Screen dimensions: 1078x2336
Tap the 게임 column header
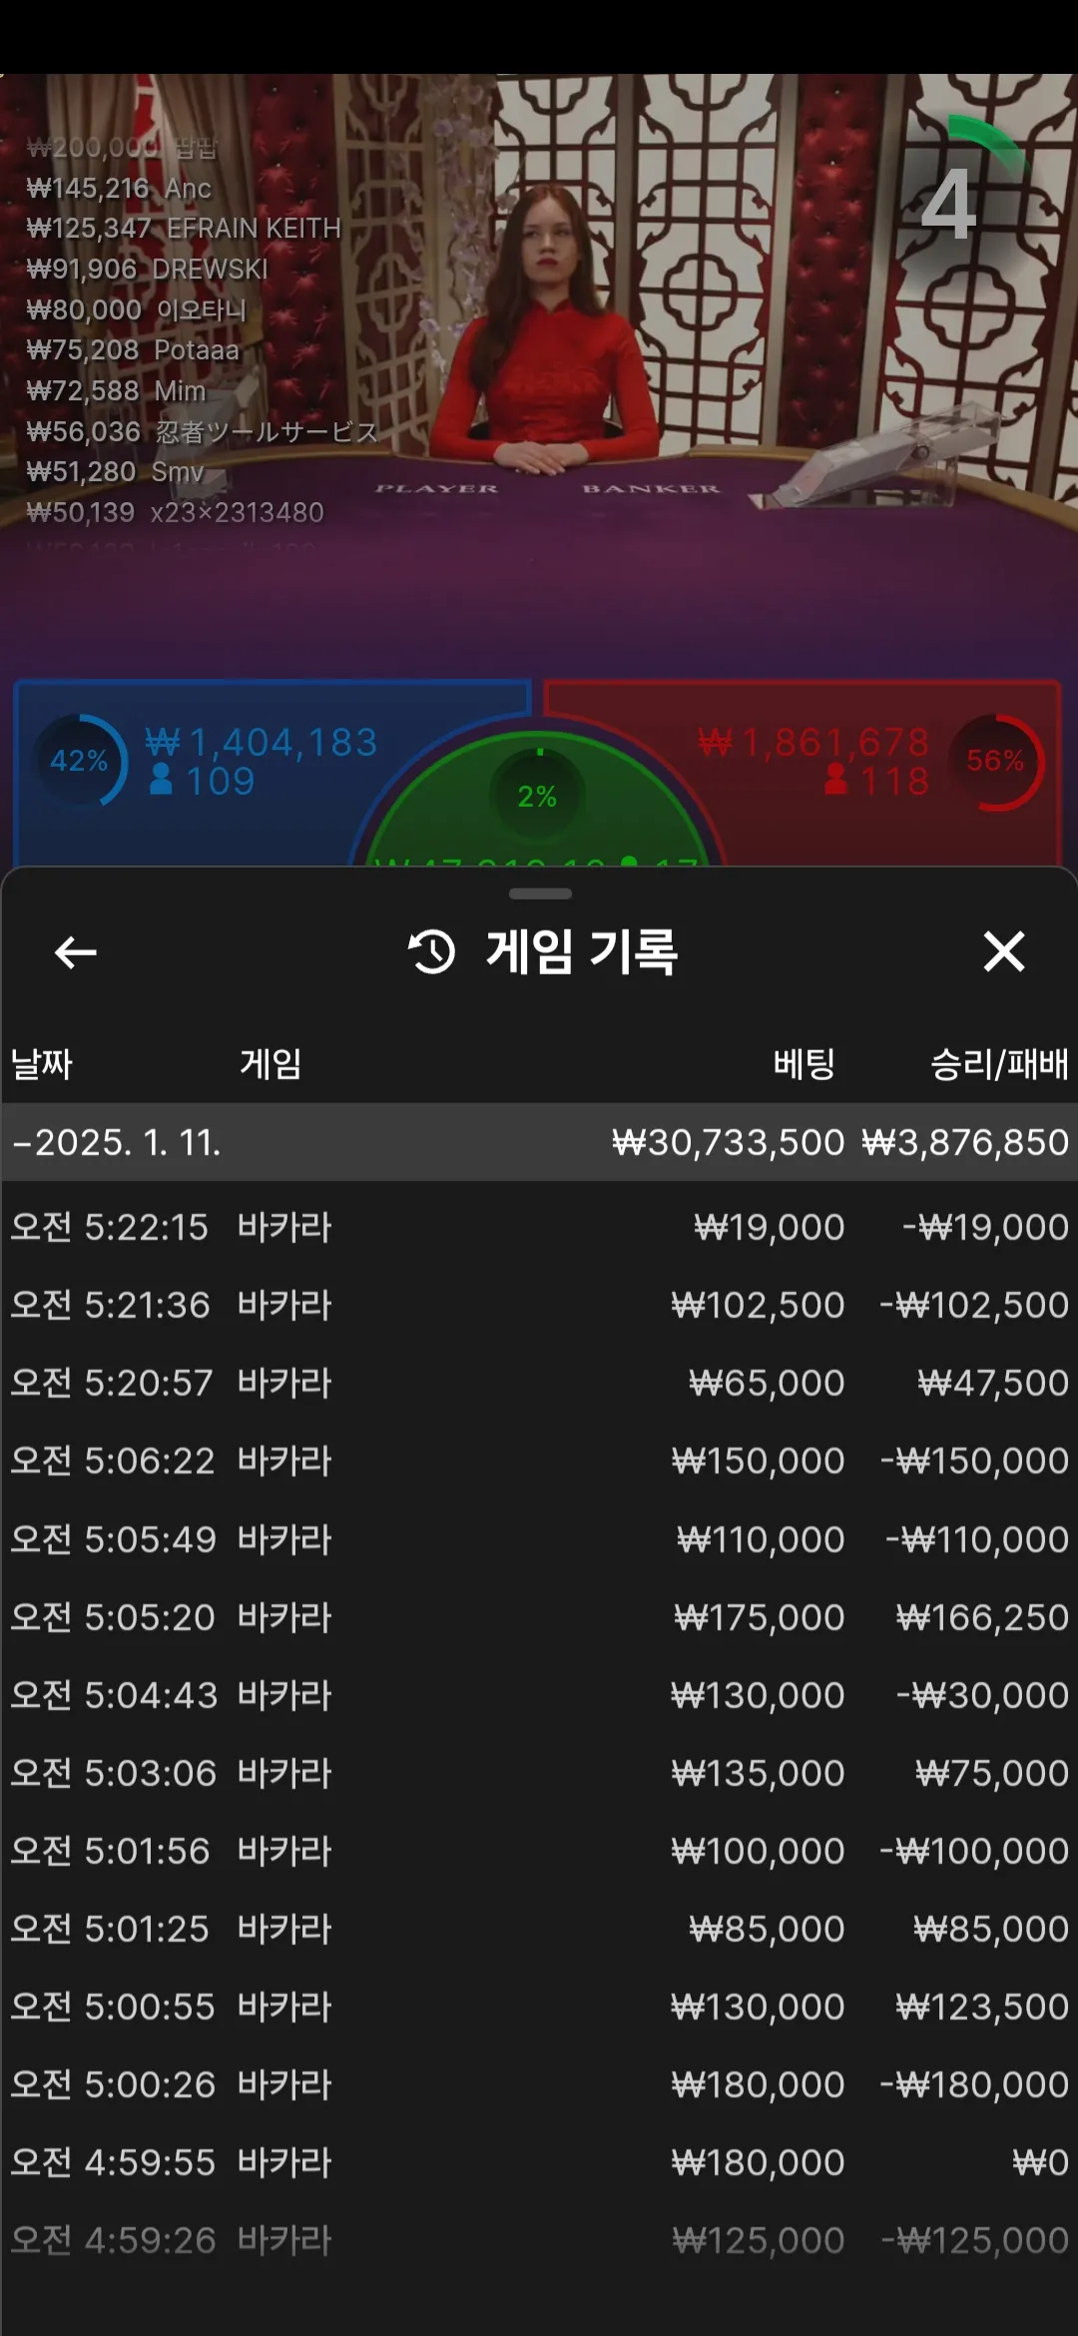click(x=270, y=1064)
